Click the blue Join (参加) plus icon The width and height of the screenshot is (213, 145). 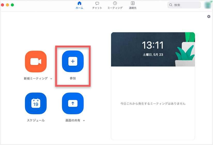(x=73, y=61)
